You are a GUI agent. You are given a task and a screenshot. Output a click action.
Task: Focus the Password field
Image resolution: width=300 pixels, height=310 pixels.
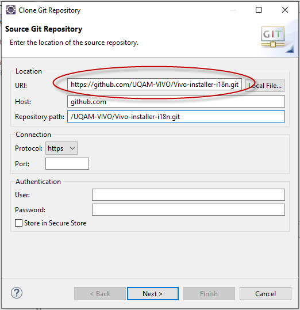pyautogui.click(x=189, y=210)
